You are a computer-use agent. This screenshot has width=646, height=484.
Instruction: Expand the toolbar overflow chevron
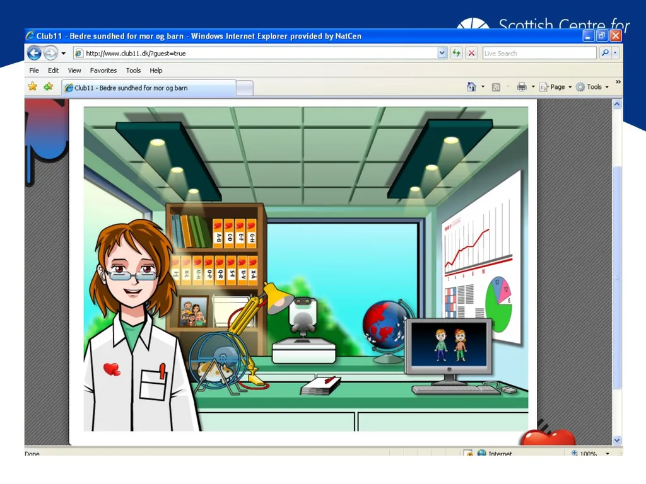(x=618, y=82)
